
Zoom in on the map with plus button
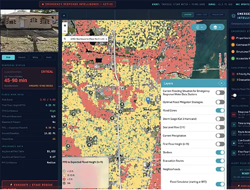coord(65,25)
